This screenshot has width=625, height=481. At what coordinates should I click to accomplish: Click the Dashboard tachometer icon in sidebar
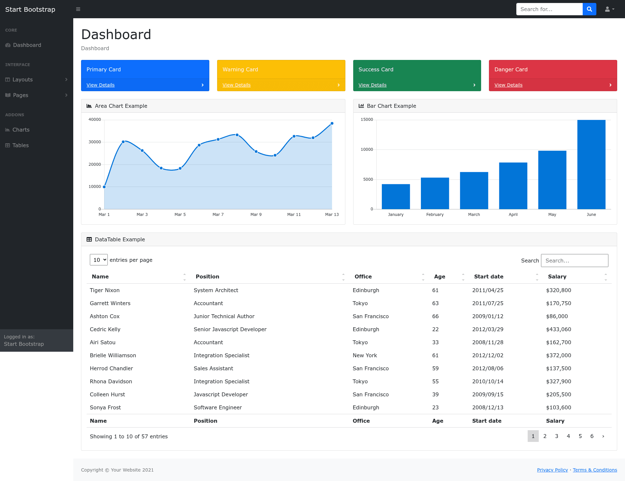tap(8, 45)
